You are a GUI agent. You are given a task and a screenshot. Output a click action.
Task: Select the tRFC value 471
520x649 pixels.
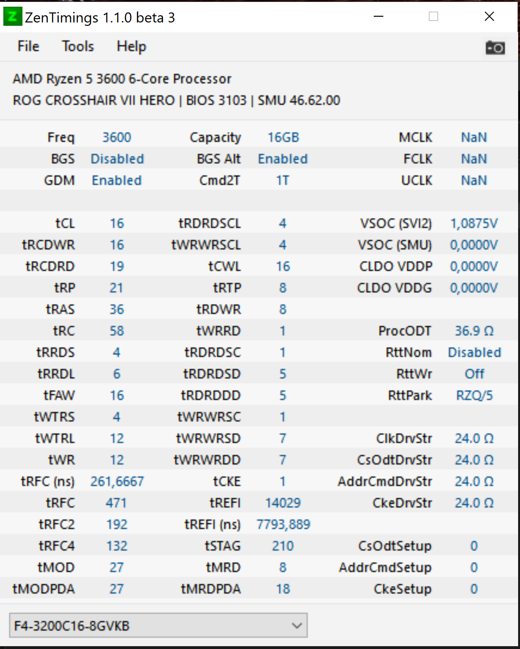[x=117, y=503]
